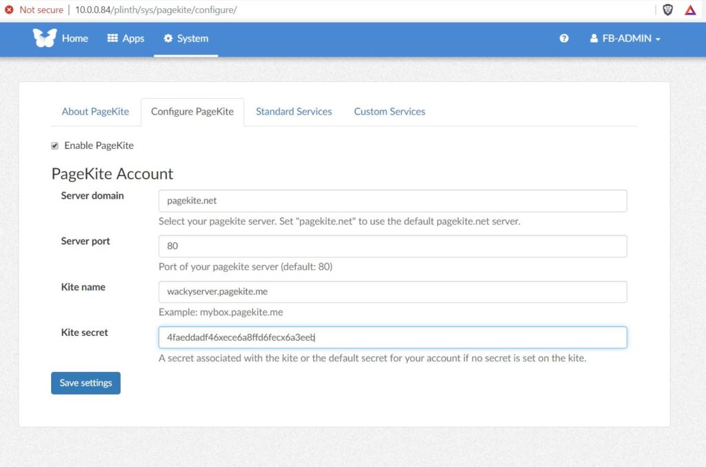The height and width of the screenshot is (467, 706).
Task: Click the Not secure text in address bar
Action: click(x=41, y=10)
